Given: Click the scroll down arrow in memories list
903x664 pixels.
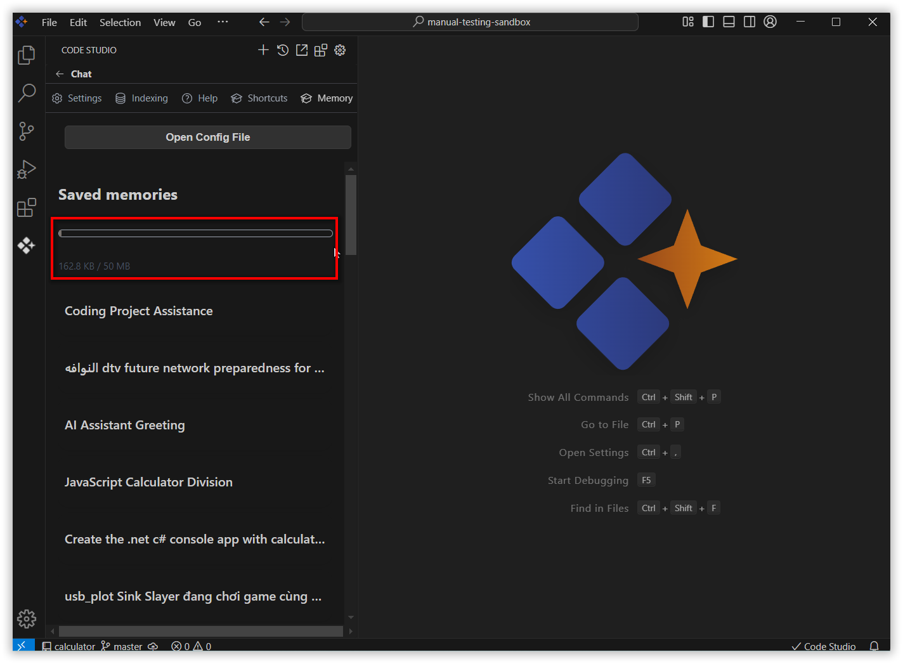Looking at the screenshot, I should 351,617.
